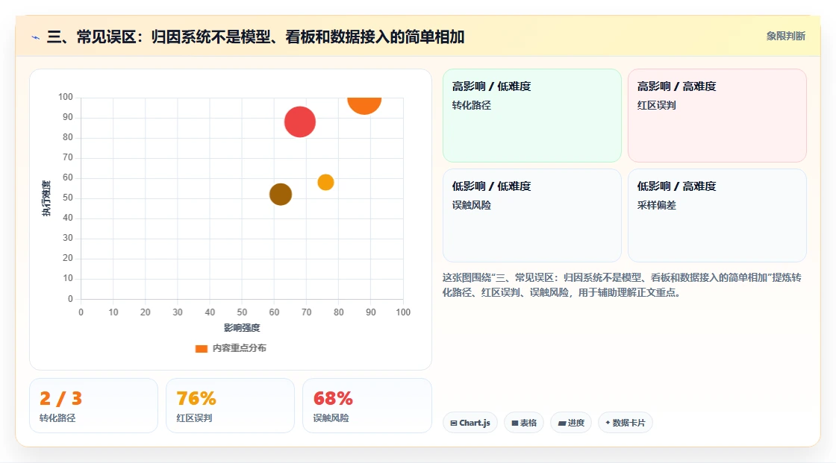
Task: Click the 执行难度 y-axis title
Action: (46, 198)
